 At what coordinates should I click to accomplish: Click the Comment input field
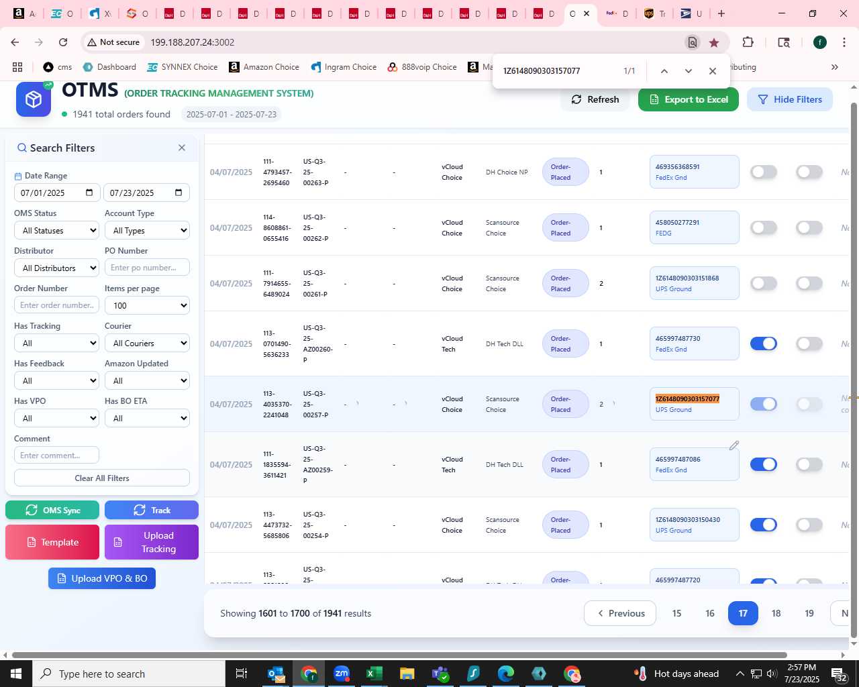[57, 456]
